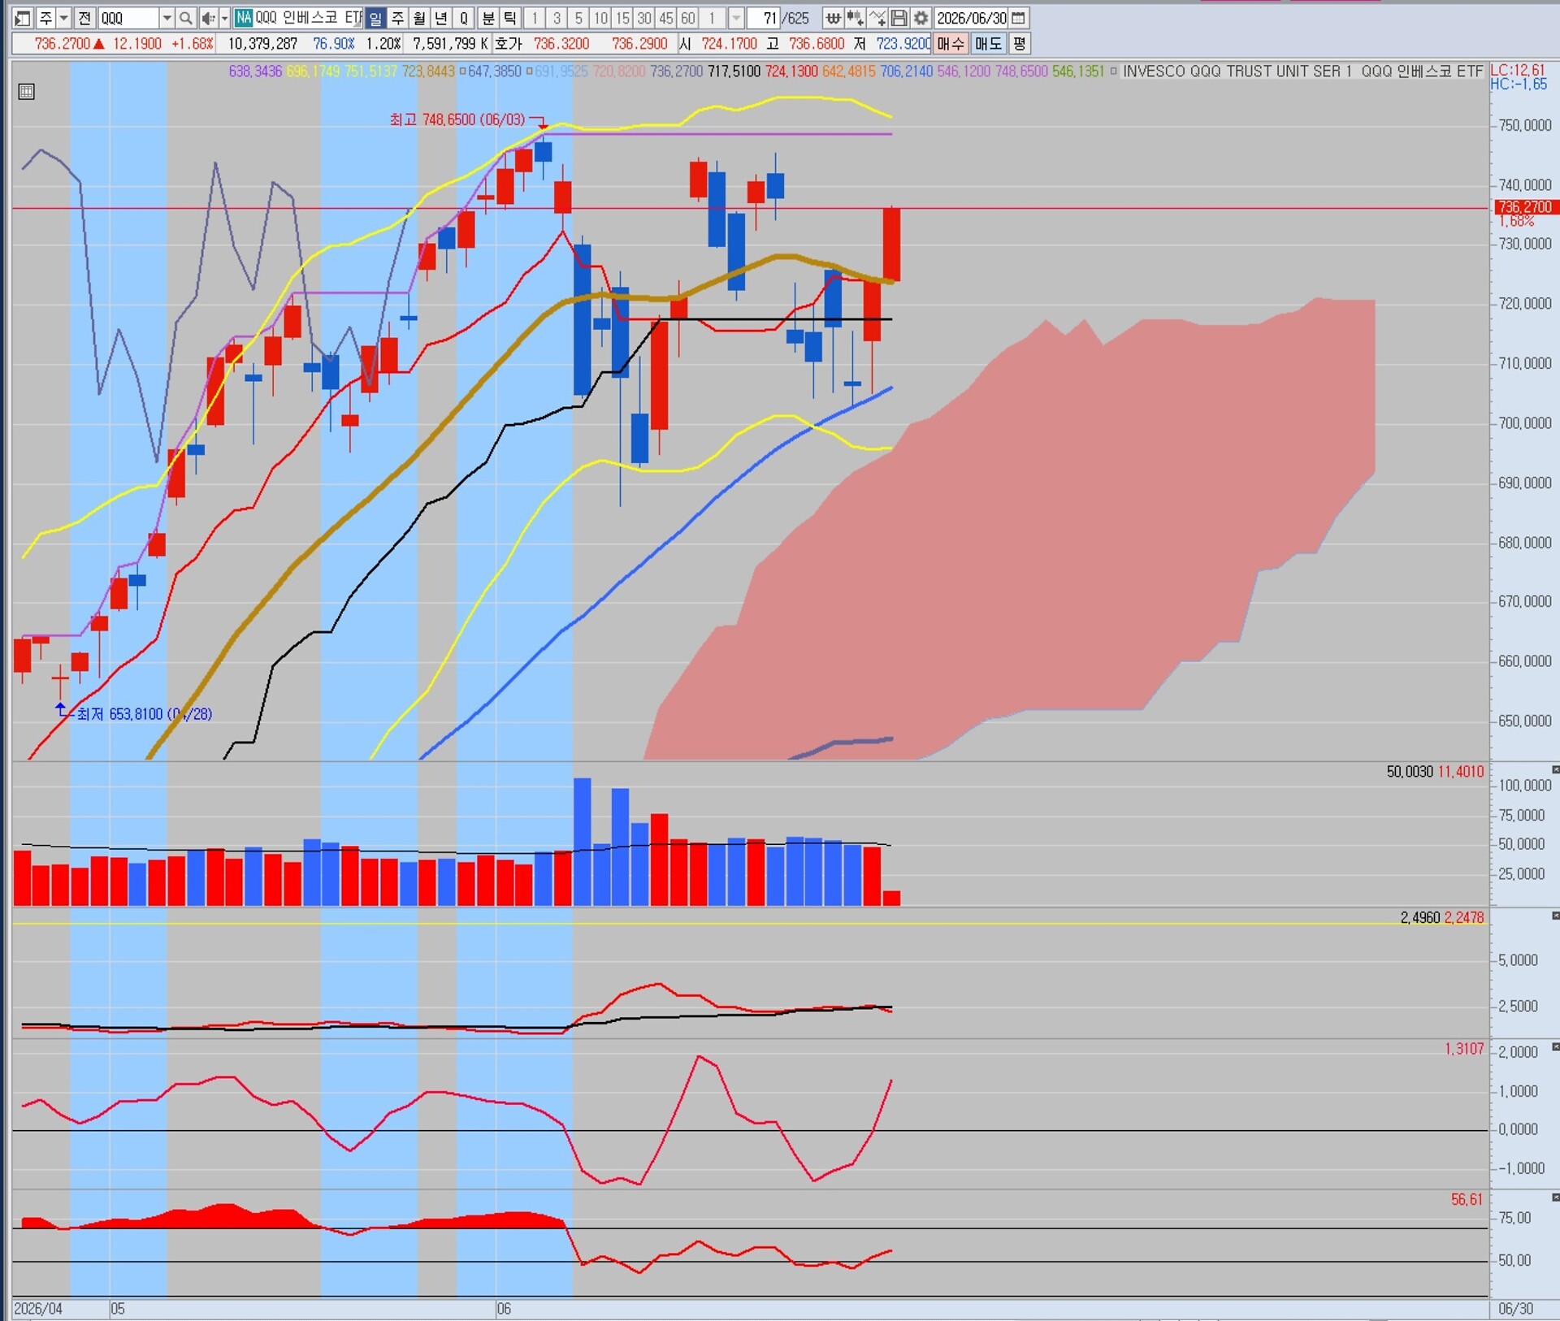
Task: Select the 틱 (tick) period button
Action: tap(510, 18)
